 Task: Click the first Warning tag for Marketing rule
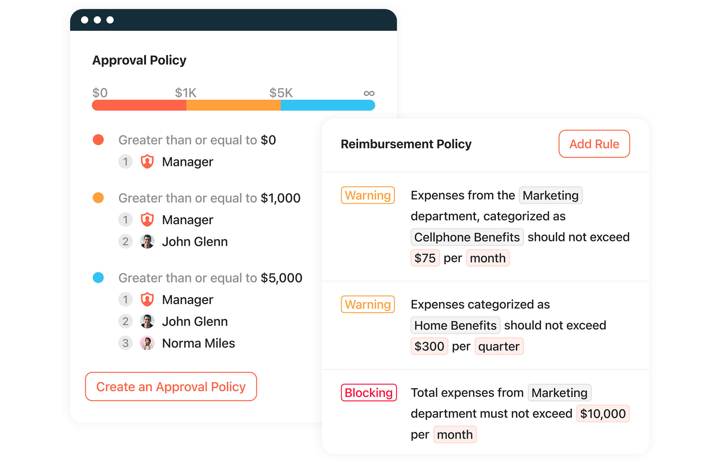368,195
